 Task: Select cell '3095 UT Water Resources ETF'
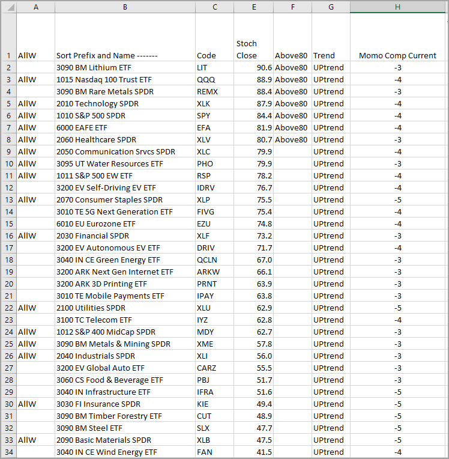[125, 163]
